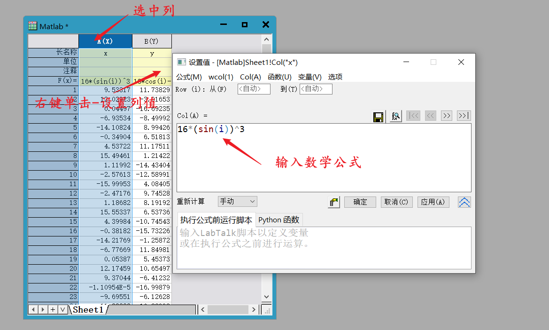Click the horizontal scrollbar right arrow
This screenshot has width=549, height=330.
coord(254,310)
